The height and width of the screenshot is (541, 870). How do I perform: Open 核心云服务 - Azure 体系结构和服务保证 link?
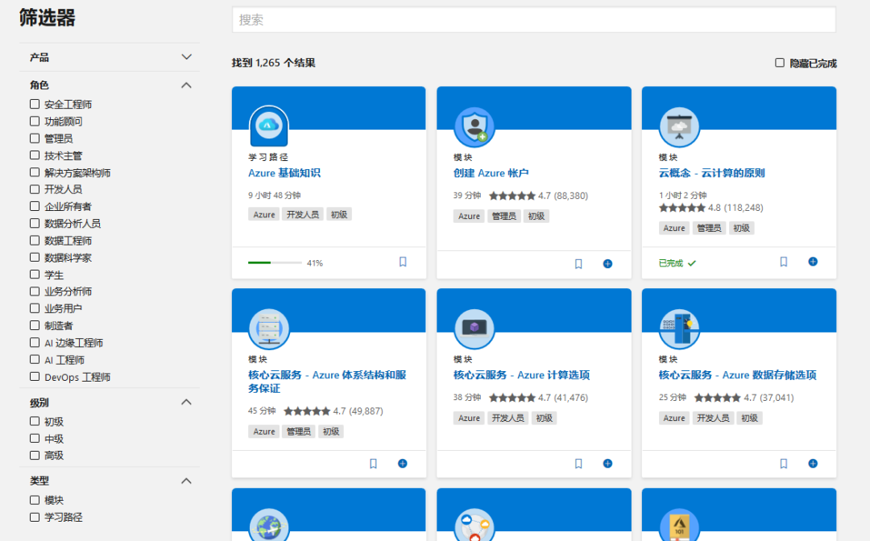(327, 382)
